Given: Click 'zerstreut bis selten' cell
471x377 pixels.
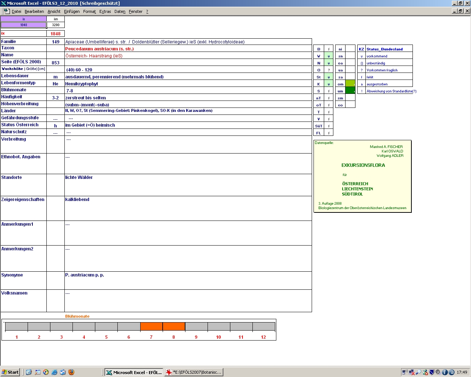Looking at the screenshot, I should (188, 98).
